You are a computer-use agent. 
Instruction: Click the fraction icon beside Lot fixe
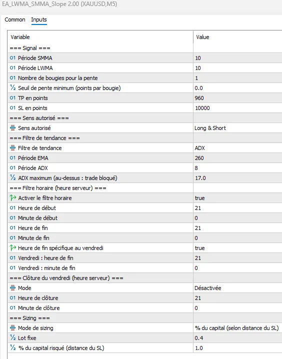point(12,338)
